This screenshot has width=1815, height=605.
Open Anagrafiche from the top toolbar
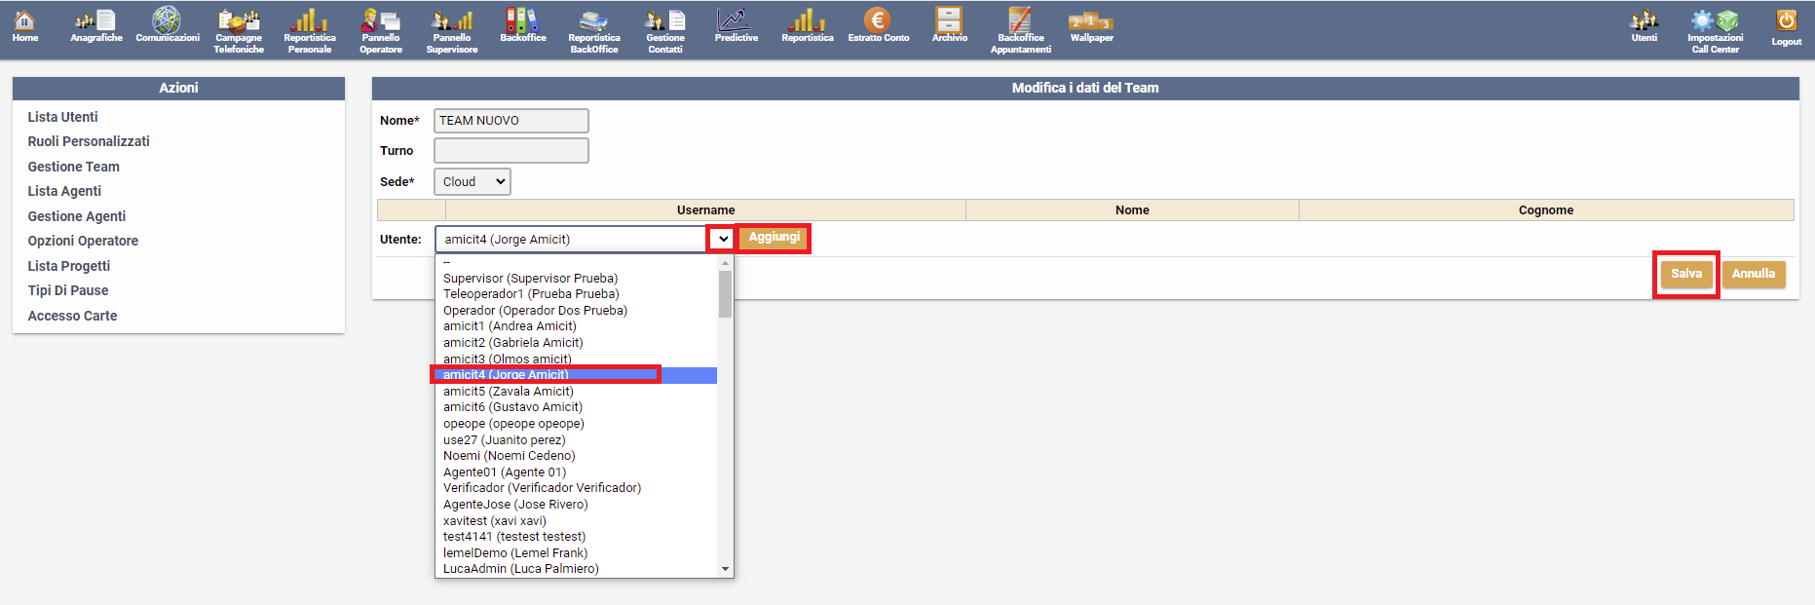tap(96, 26)
